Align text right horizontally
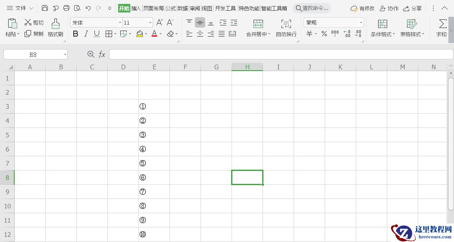The image size is (454, 242). click(x=211, y=34)
